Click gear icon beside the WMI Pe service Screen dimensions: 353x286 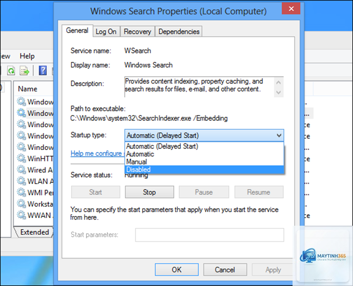(x=21, y=192)
